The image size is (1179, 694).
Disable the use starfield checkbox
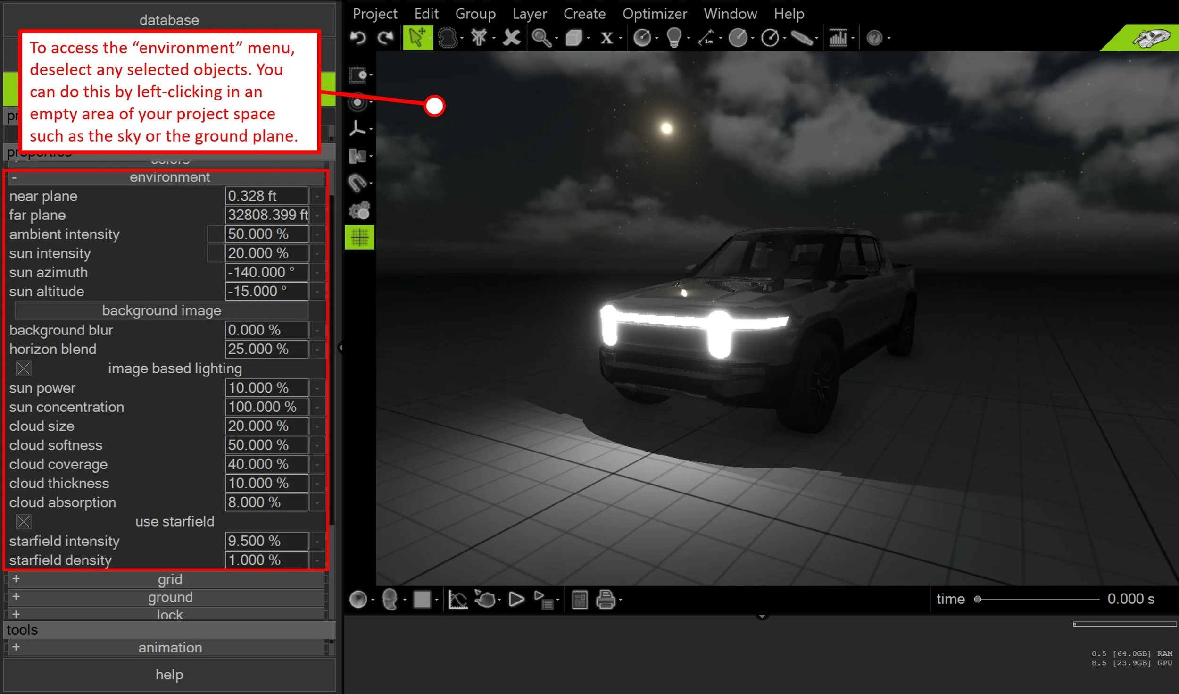click(24, 522)
